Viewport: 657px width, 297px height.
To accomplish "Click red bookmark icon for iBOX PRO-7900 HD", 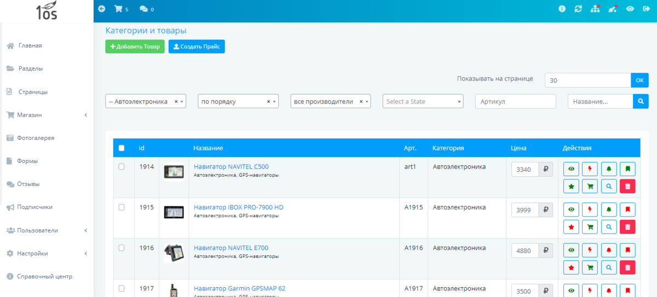I will click(627, 209).
